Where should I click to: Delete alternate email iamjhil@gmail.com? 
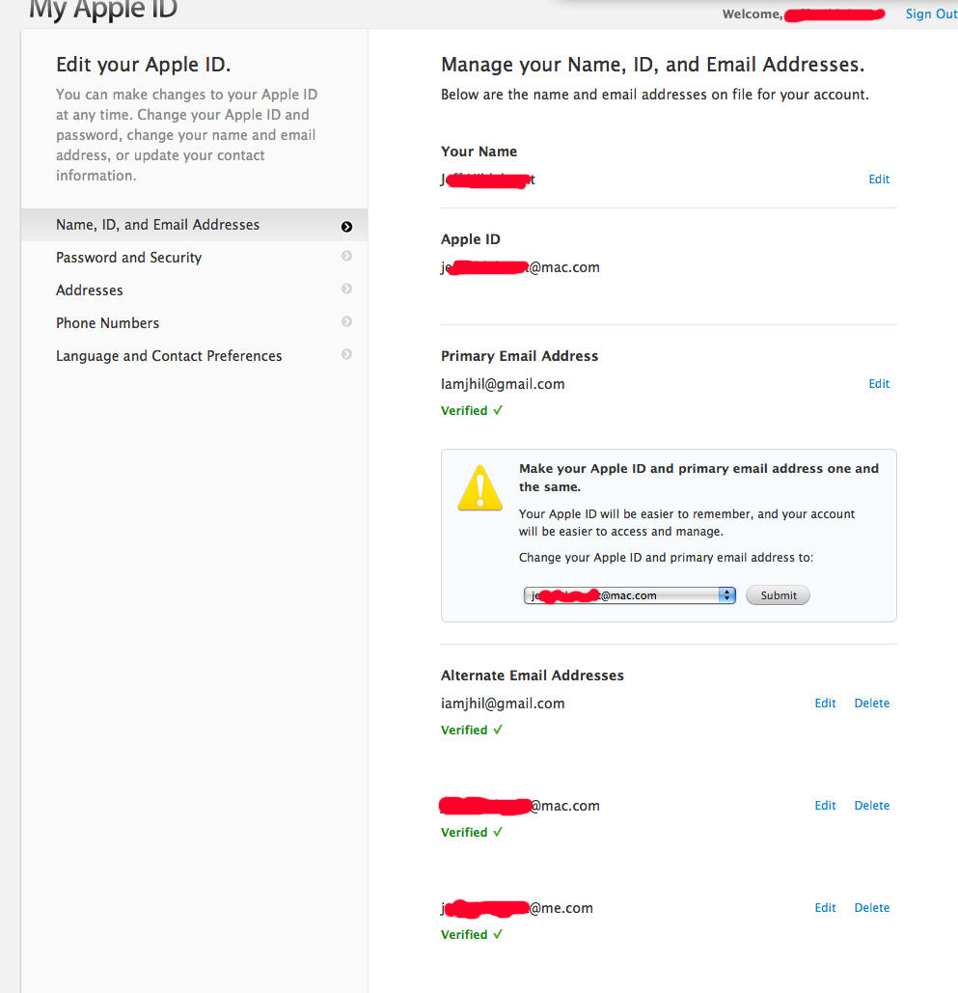coord(872,703)
